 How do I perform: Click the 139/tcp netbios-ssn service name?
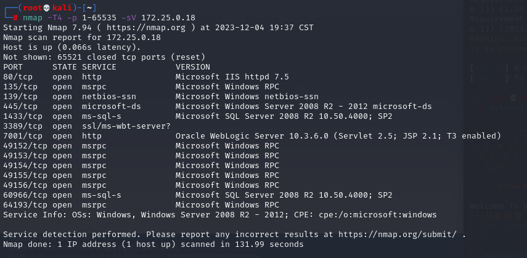click(109, 97)
